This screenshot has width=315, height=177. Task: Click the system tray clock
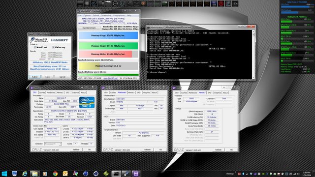[307, 174]
